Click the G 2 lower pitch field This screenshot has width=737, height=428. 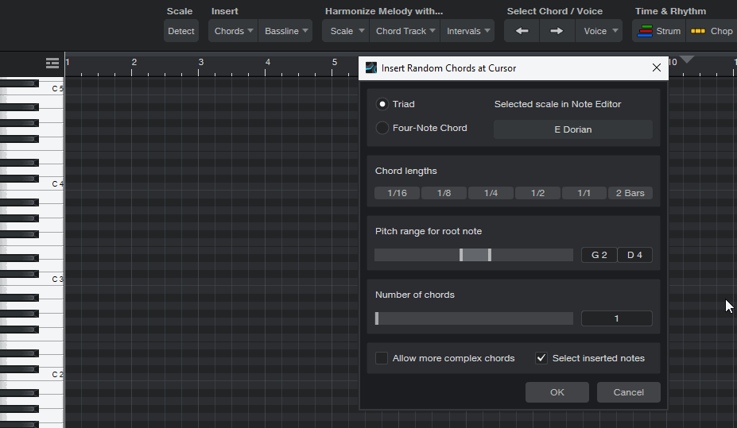(599, 255)
